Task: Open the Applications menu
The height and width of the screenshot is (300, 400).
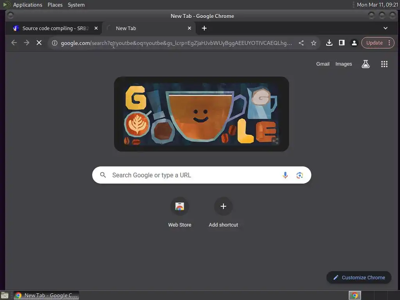Action: point(28,5)
